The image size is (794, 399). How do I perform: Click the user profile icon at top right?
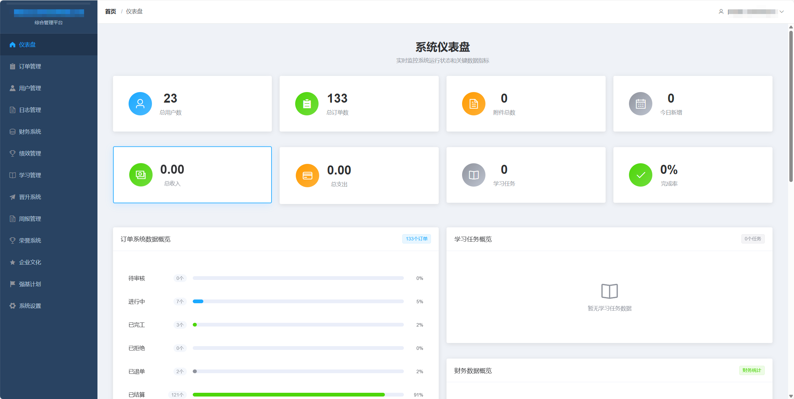point(721,12)
